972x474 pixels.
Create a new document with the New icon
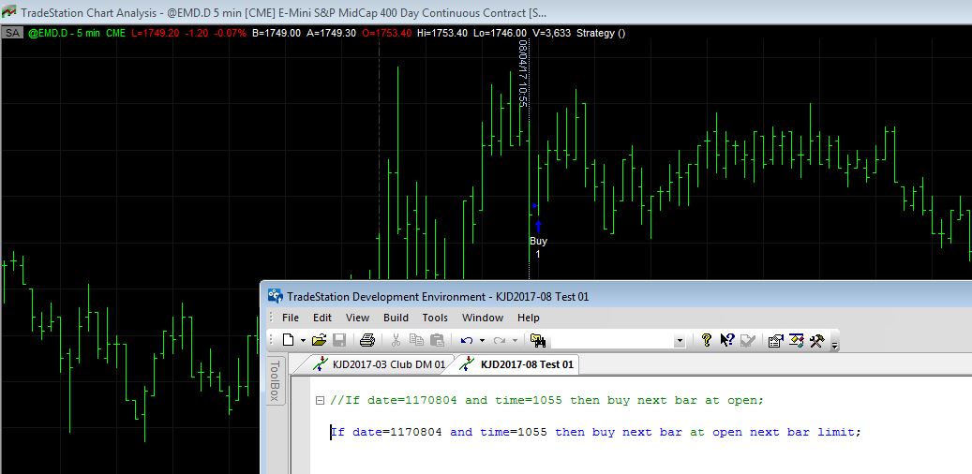(x=289, y=340)
